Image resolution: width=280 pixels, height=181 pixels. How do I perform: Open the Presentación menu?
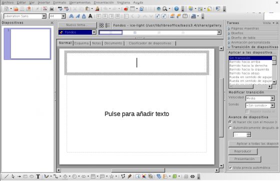coord(104,2)
